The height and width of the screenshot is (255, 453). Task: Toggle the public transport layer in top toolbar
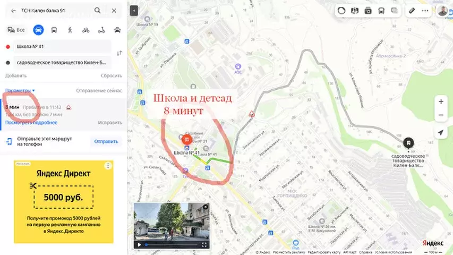(x=381, y=11)
